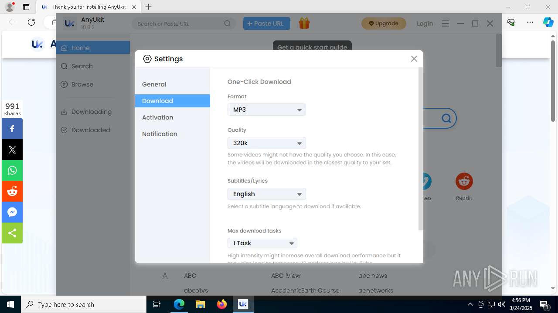Click the gift box icon

(304, 23)
